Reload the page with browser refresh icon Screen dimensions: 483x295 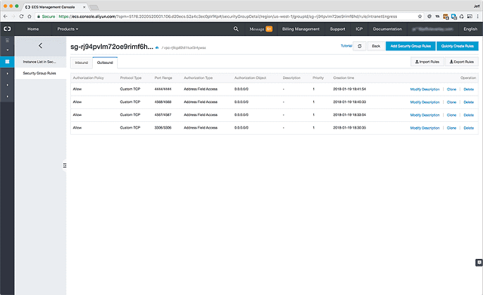[x=21, y=17]
